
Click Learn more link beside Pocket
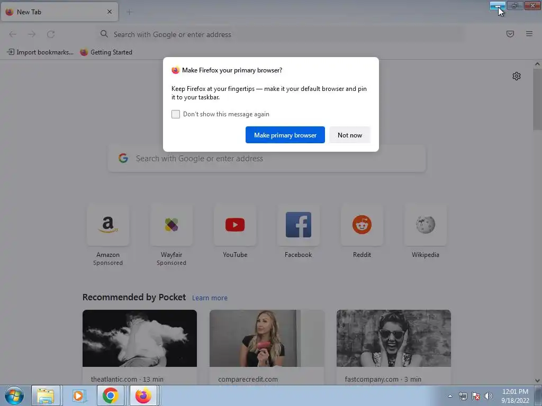(x=210, y=298)
